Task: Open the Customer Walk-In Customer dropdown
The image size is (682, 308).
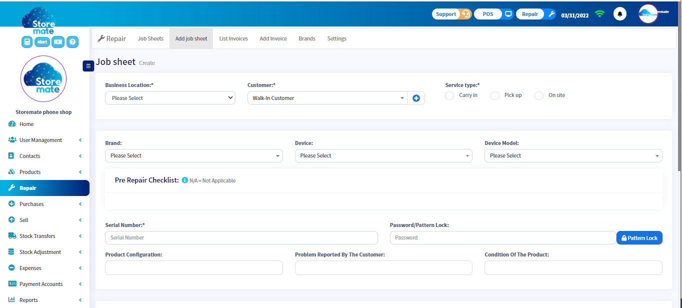Action: click(x=327, y=98)
